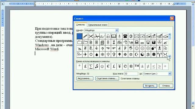Pick the not-equal recent symbol
Viewport: 195px width, 109px height.
[148, 66]
